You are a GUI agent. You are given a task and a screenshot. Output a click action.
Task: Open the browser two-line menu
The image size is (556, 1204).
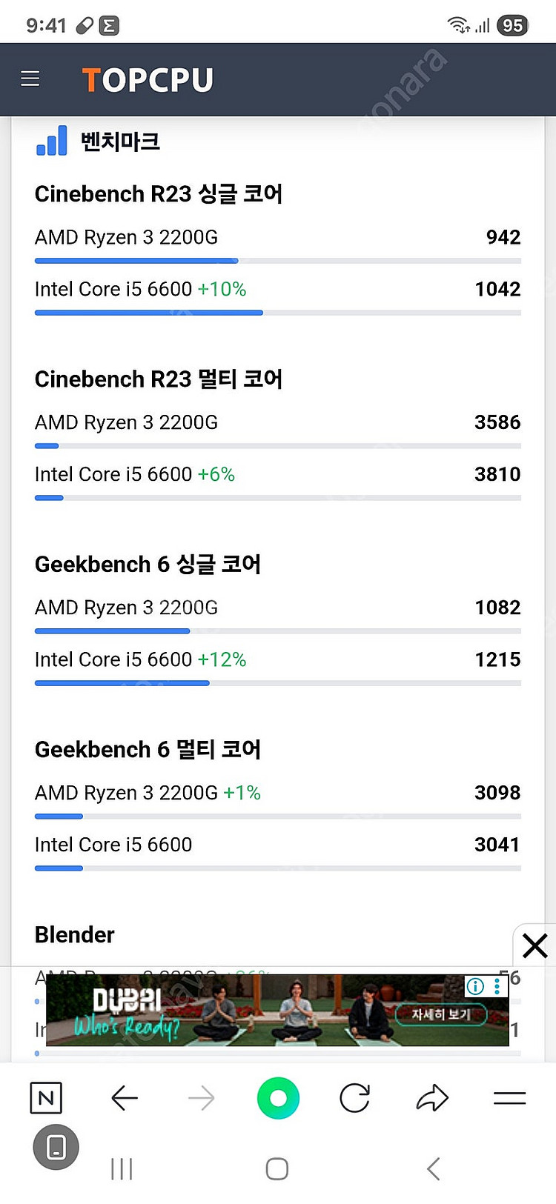509,1098
